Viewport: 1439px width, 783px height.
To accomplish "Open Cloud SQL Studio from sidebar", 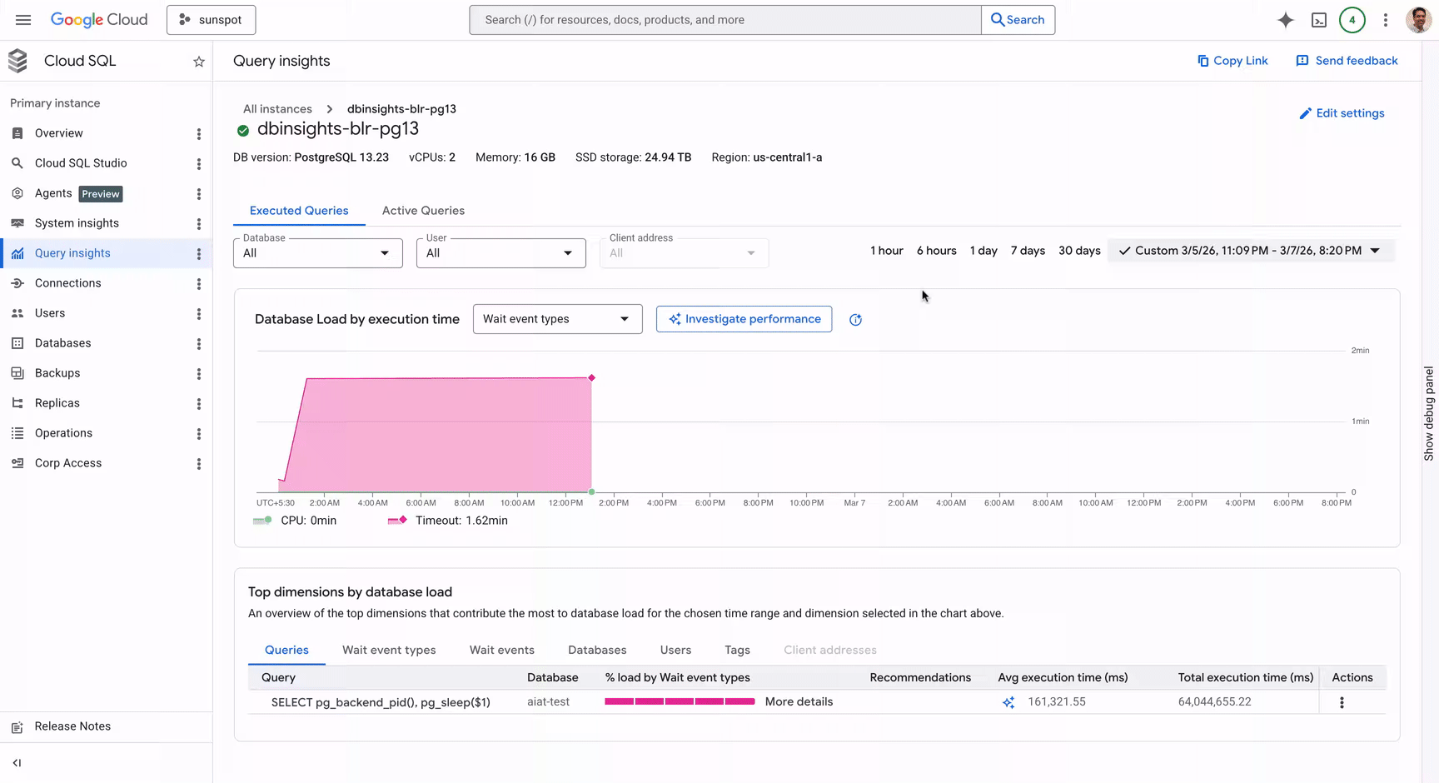I will click(x=81, y=163).
